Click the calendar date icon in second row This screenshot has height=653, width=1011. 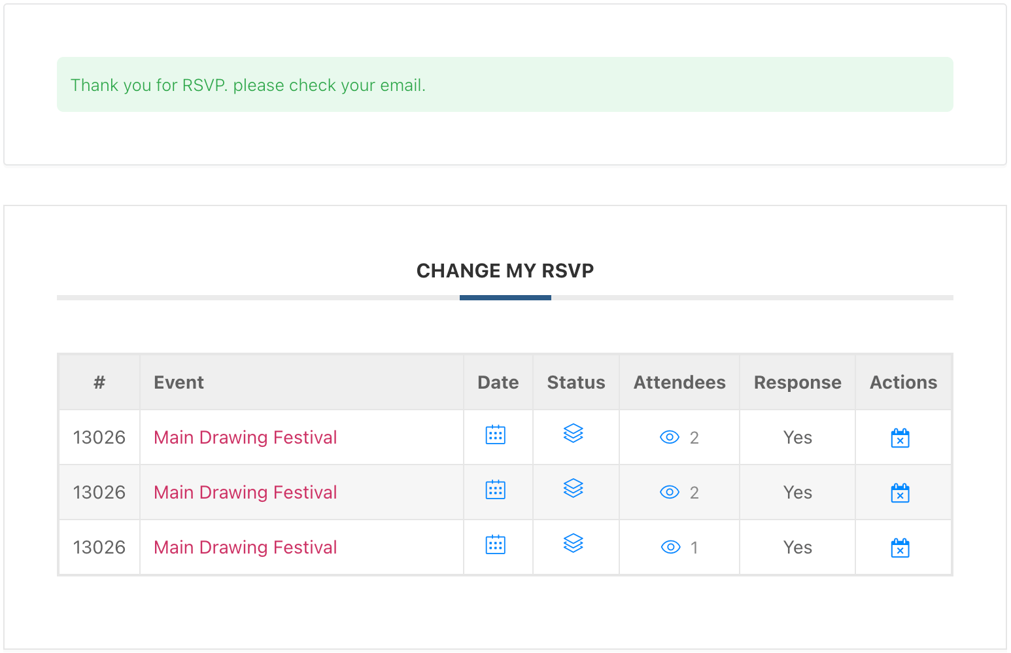pos(495,490)
